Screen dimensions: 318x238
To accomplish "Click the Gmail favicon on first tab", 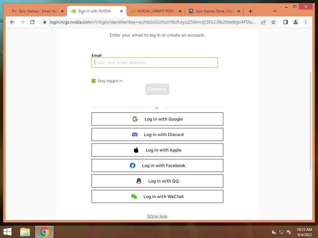I will [x=14, y=11].
